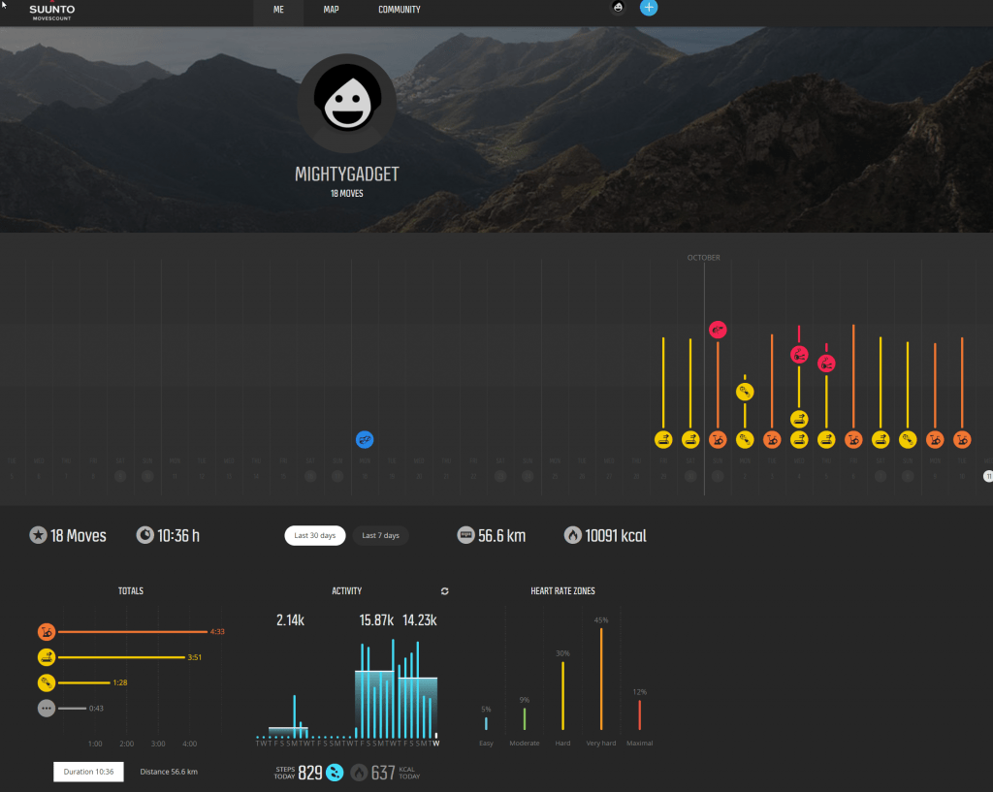993x792 pixels.
Task: Click the blue plus add-move icon
Action: (x=649, y=8)
